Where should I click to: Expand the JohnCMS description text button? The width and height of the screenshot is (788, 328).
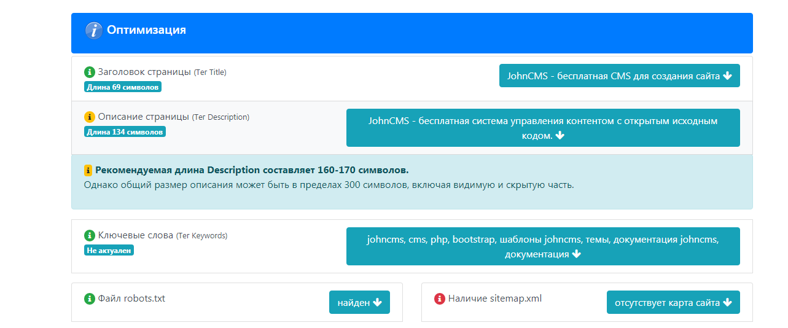(543, 128)
